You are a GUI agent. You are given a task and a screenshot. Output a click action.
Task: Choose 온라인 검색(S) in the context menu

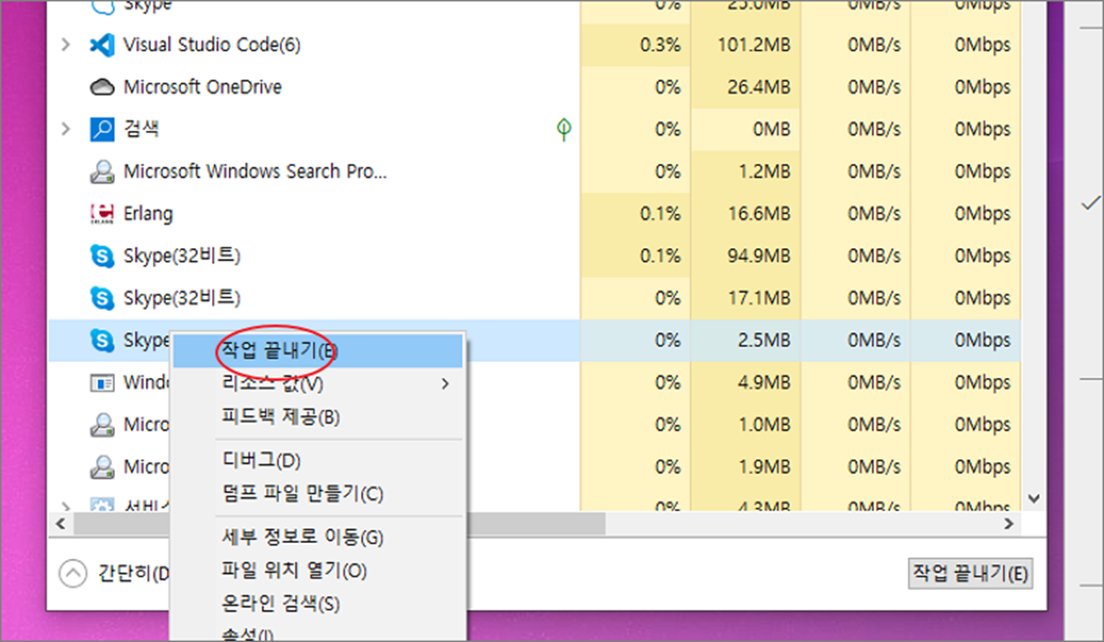tap(316, 604)
